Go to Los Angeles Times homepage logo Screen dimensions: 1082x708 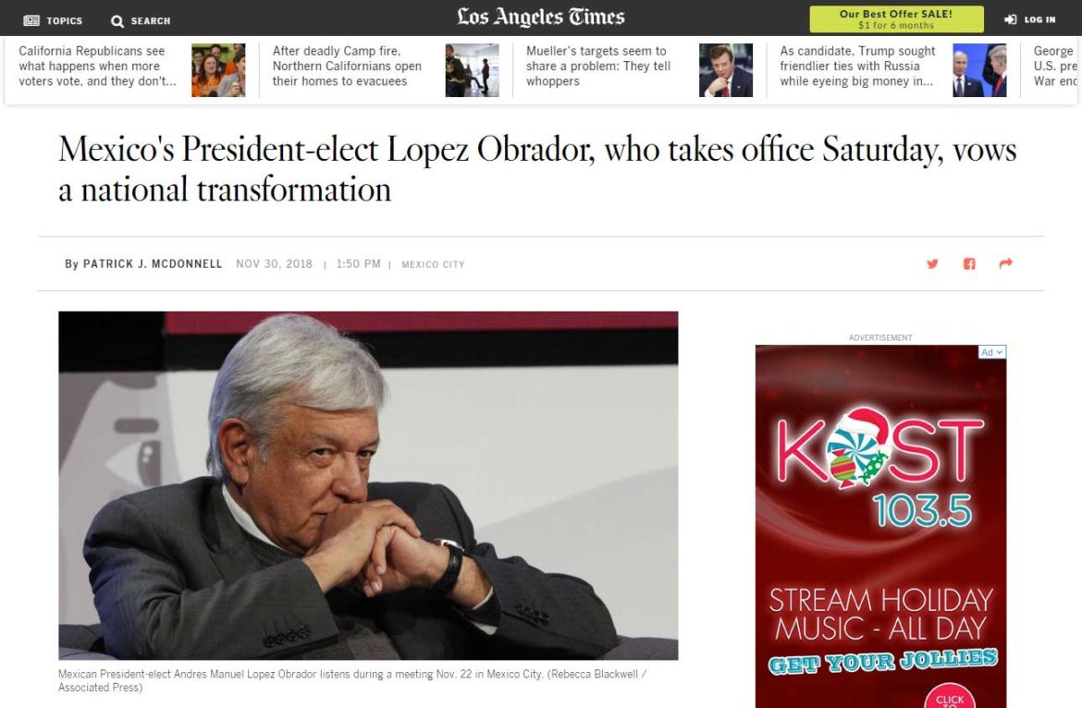(x=541, y=18)
